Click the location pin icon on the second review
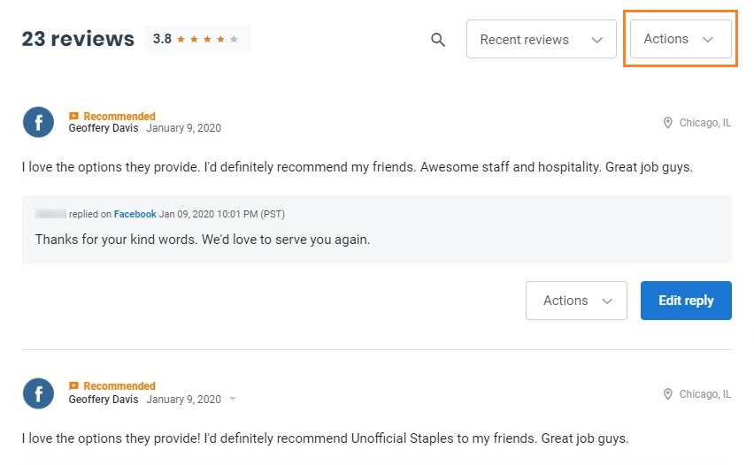Image resolution: width=754 pixels, height=465 pixels. pyautogui.click(x=668, y=394)
